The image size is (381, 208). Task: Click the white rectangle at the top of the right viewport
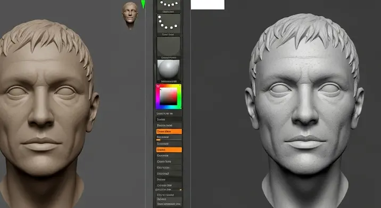(208, 5)
